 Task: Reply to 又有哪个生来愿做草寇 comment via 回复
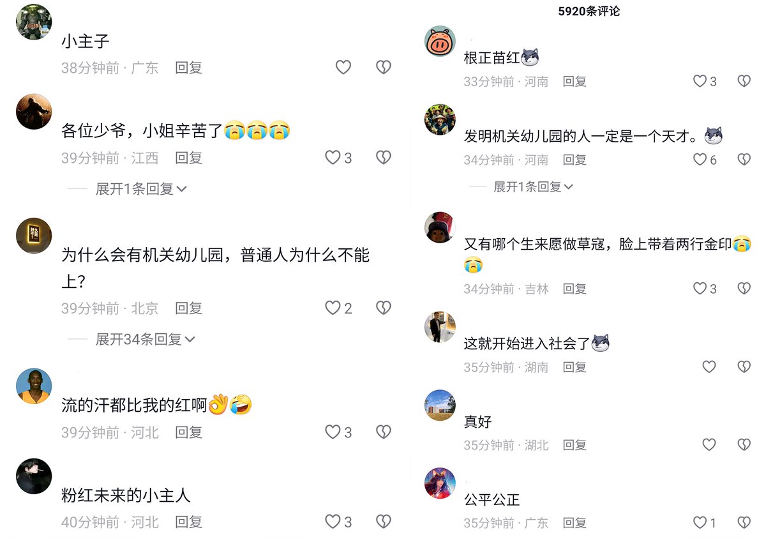574,289
